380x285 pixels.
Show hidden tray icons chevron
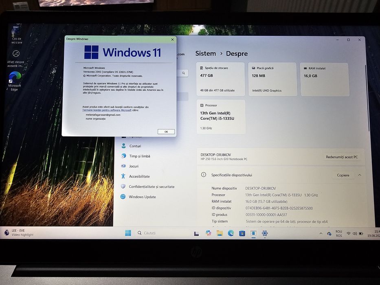[x=321, y=234]
